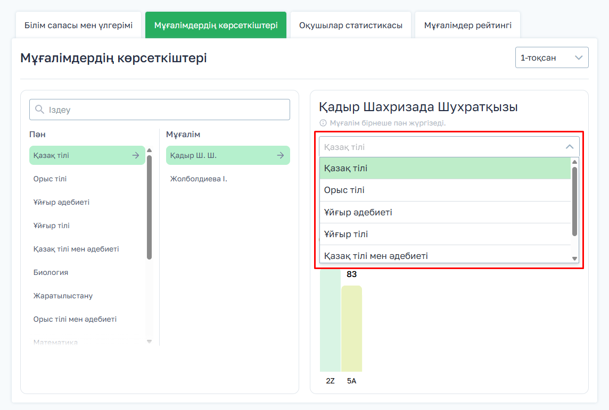Click the dropdown list scrollbar thumb
The height and width of the screenshot is (410, 609).
(574, 201)
